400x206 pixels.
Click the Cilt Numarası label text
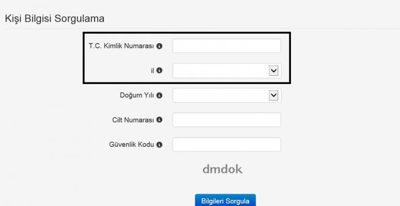pyautogui.click(x=133, y=120)
